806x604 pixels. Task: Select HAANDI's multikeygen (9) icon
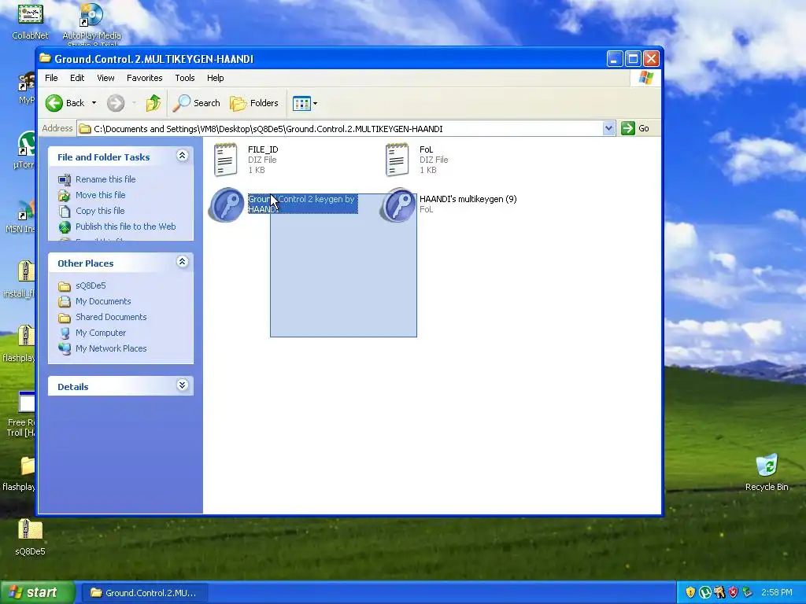pos(397,205)
